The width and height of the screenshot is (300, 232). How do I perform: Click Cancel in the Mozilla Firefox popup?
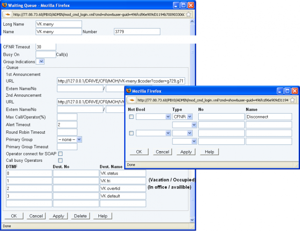(163, 152)
